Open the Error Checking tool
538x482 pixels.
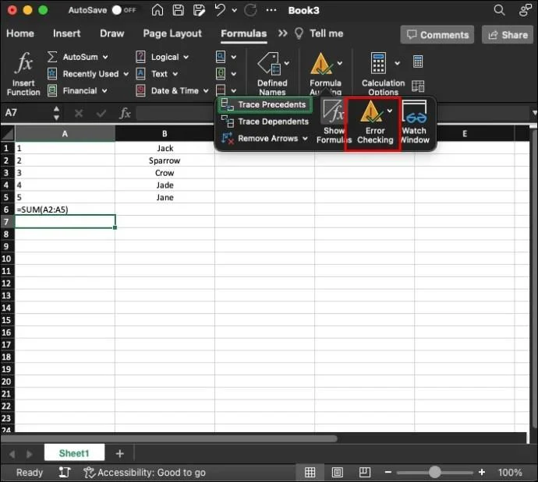coord(374,123)
